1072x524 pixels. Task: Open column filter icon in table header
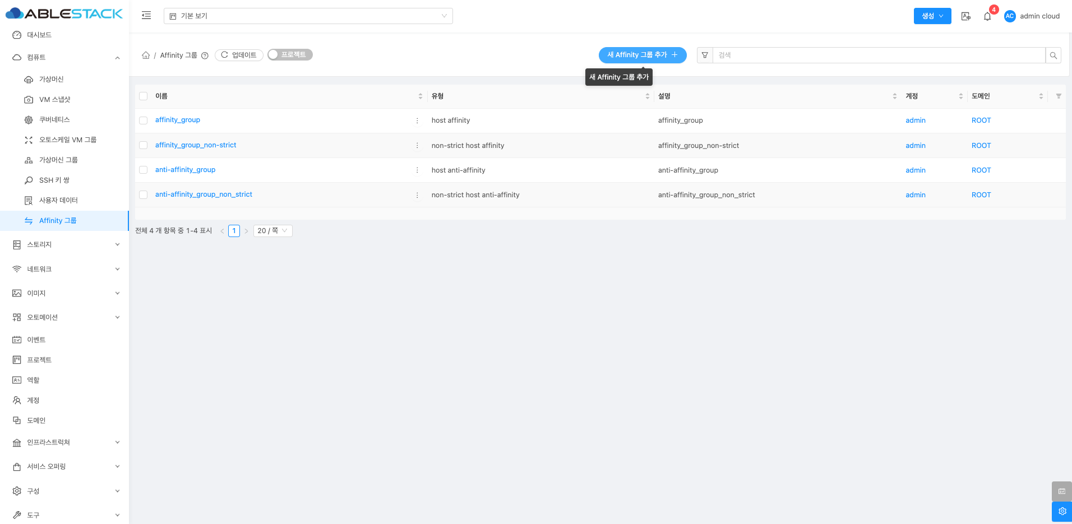[x=1059, y=96]
